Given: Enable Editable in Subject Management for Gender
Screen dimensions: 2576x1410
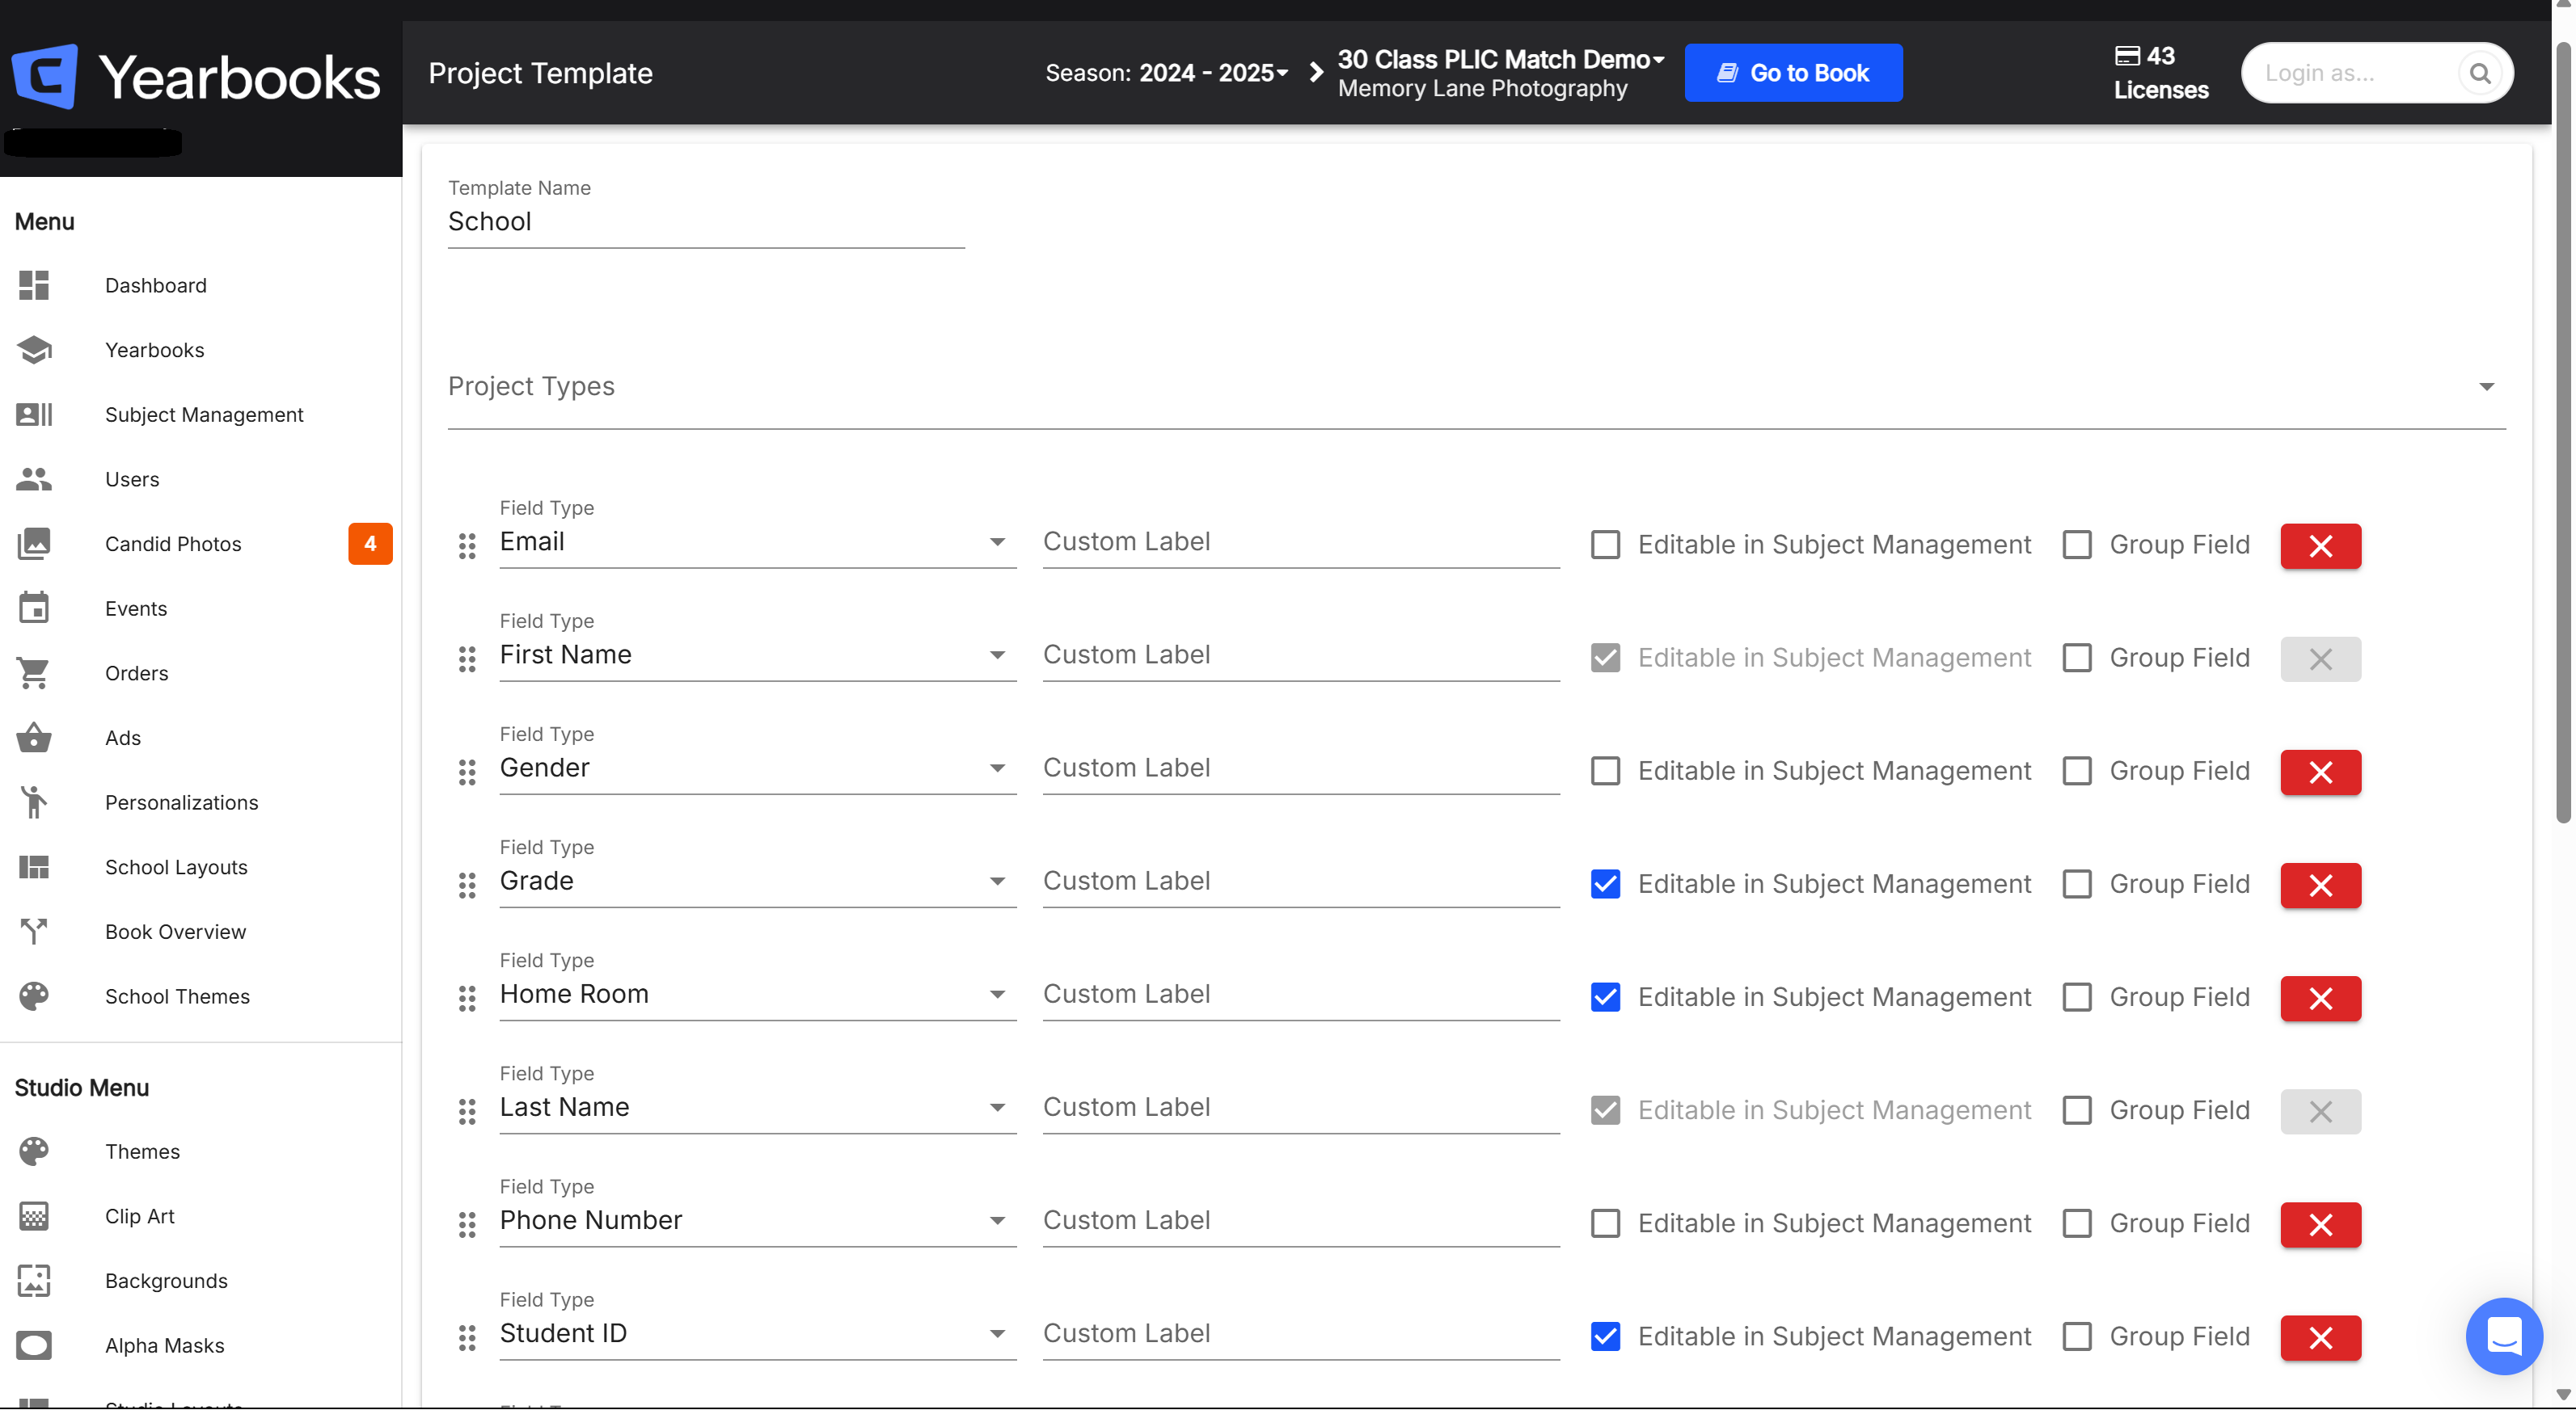Looking at the screenshot, I should (x=1605, y=772).
